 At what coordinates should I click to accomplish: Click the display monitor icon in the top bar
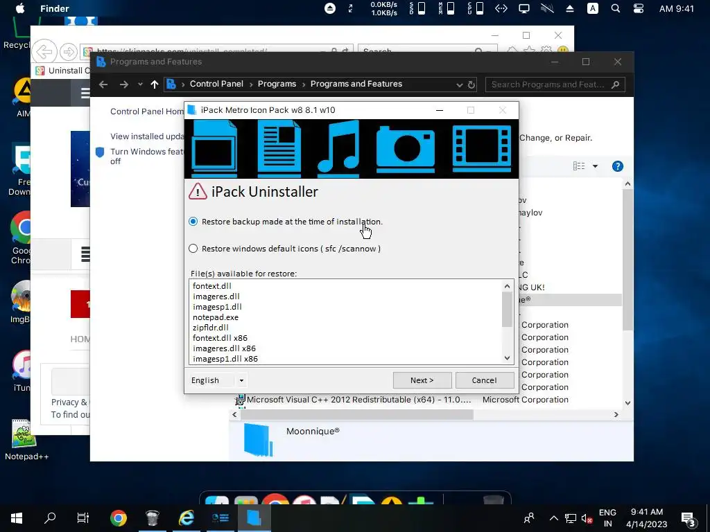524,8
